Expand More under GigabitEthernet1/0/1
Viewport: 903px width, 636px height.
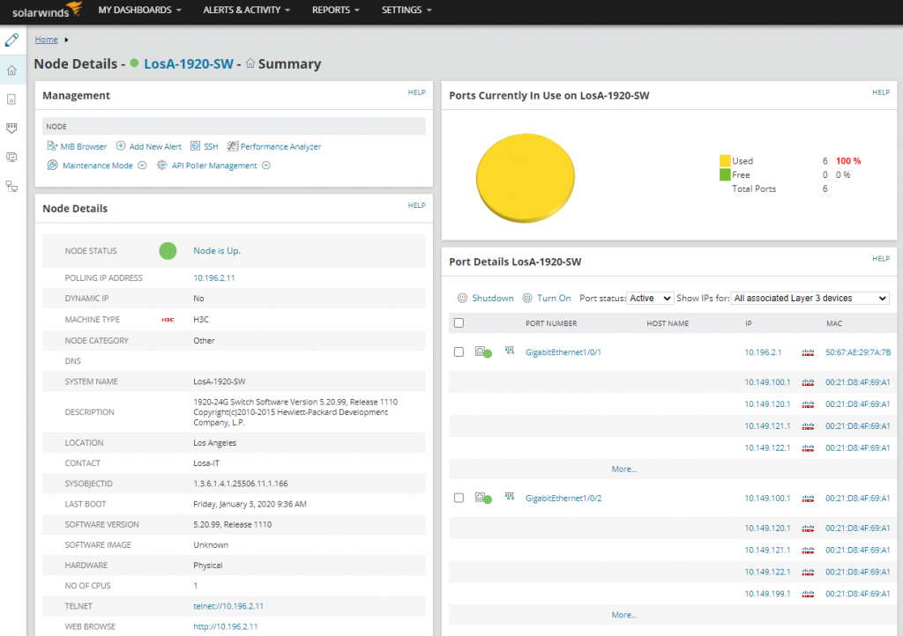coord(624,470)
